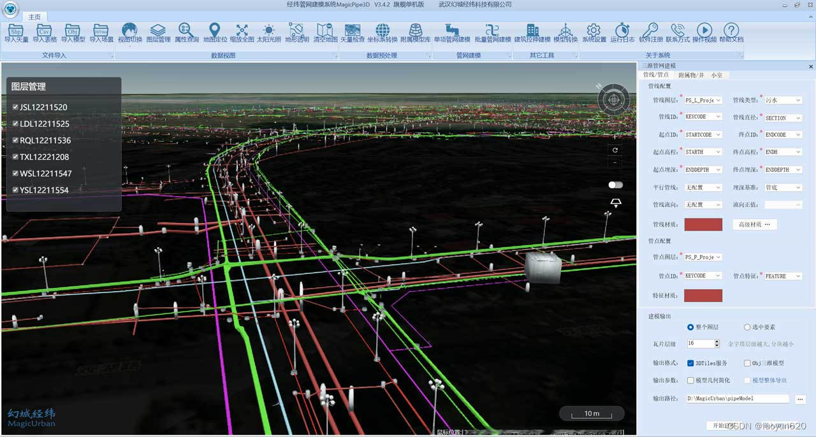
Task: Open the 管点特征 FEATURE dropdown
Action: (x=783, y=276)
